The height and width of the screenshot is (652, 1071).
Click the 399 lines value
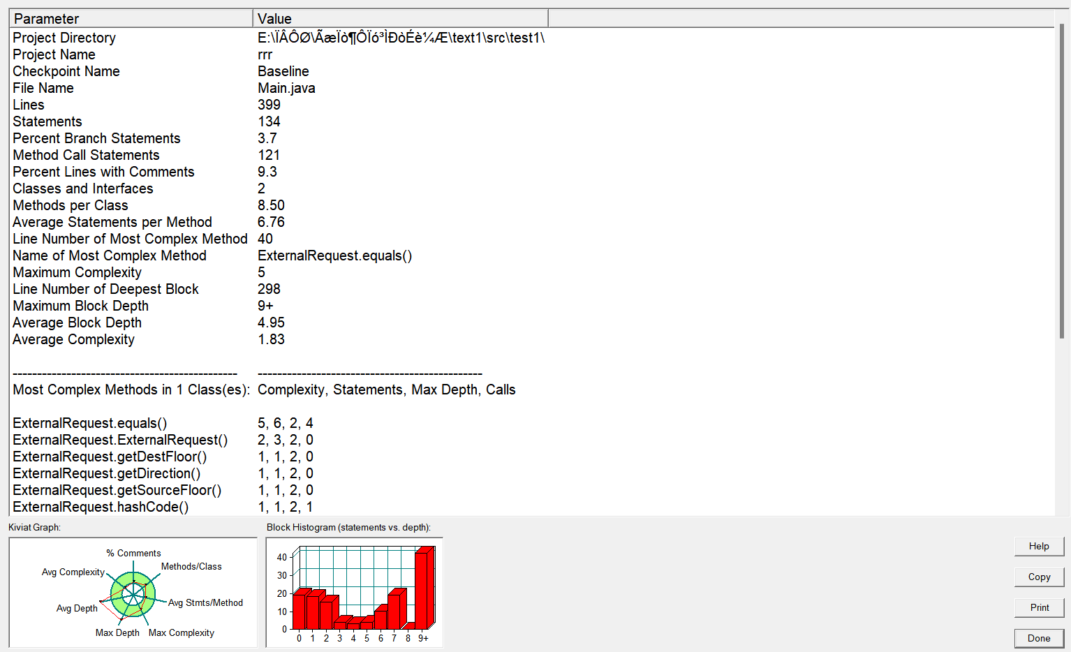pyautogui.click(x=269, y=105)
